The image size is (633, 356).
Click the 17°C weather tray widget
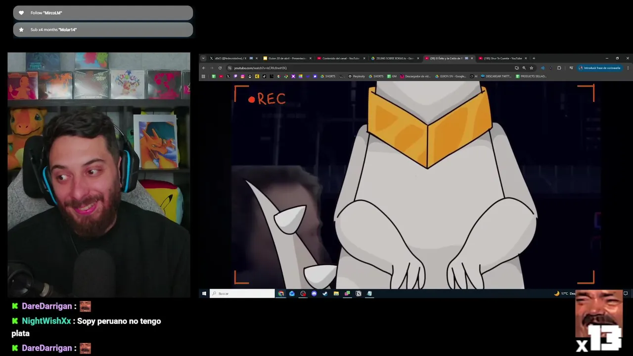click(564, 294)
